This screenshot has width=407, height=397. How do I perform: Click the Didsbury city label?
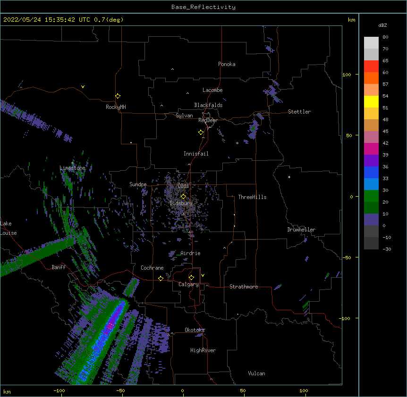[181, 203]
